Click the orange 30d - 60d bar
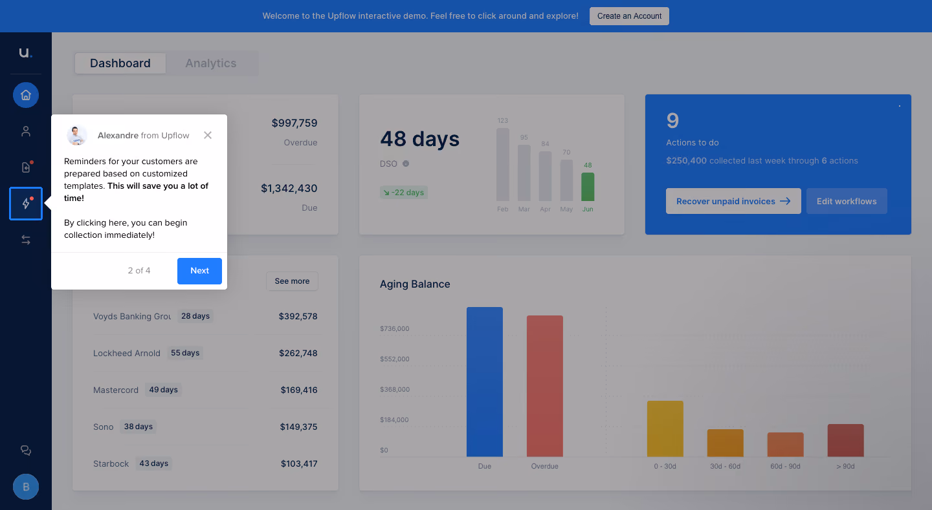 click(x=726, y=443)
